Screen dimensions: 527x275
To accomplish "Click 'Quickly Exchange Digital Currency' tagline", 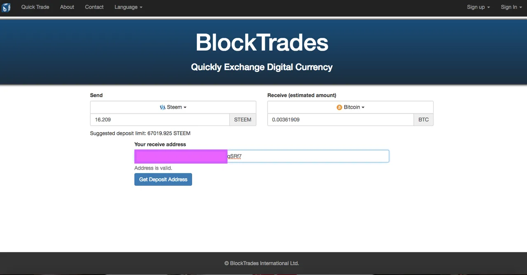I will [x=262, y=67].
